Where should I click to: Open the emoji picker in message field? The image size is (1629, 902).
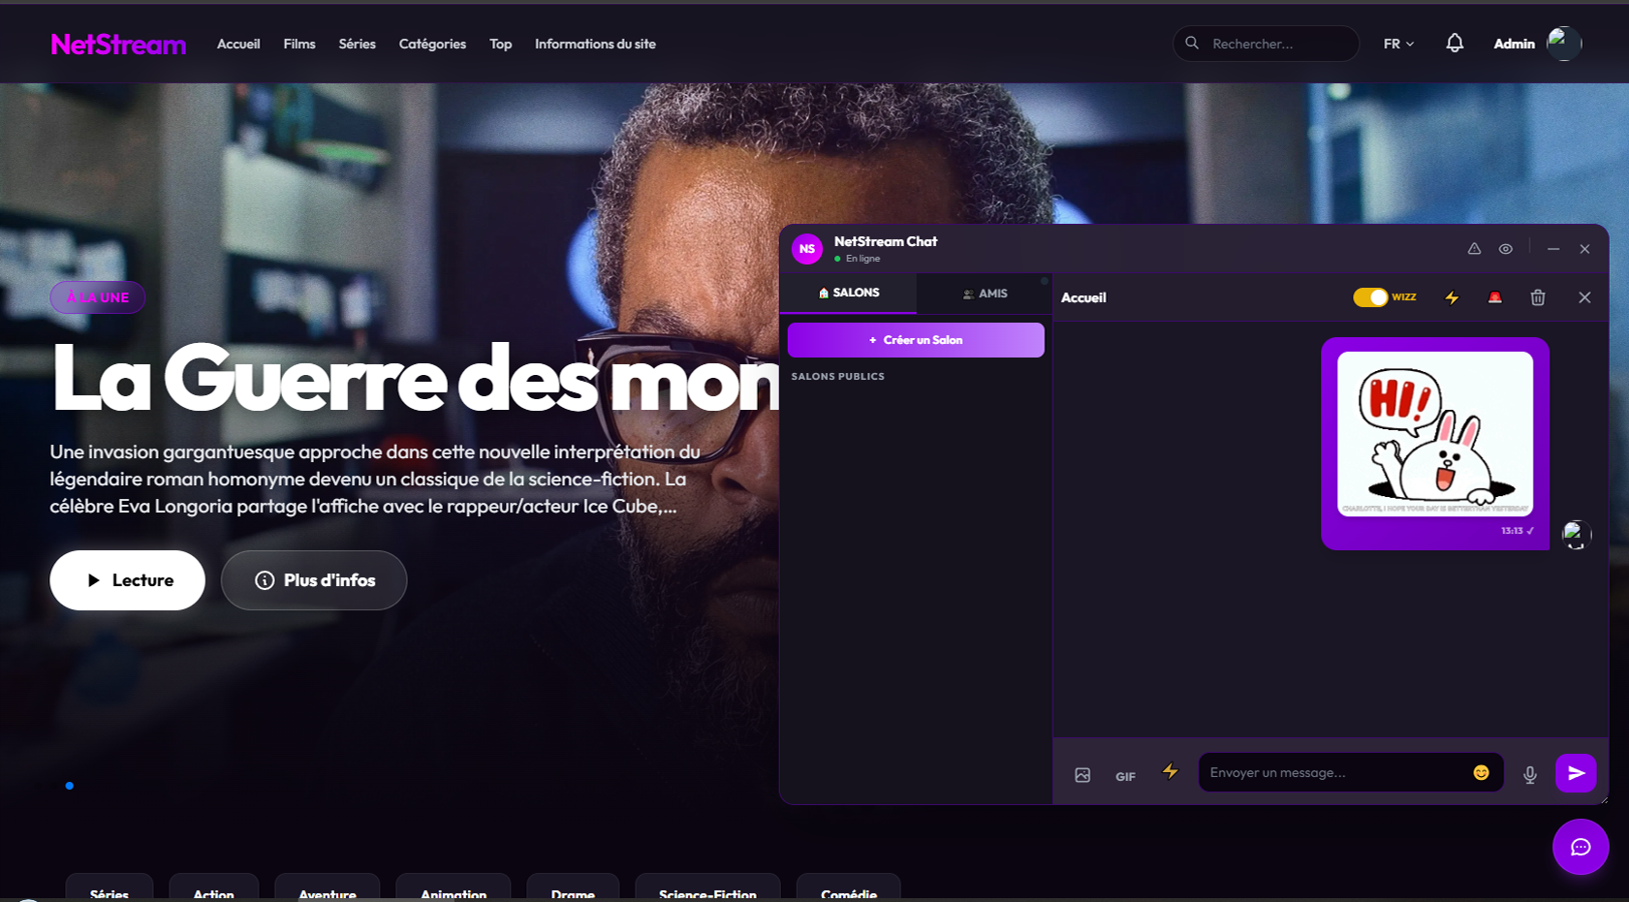1481,772
